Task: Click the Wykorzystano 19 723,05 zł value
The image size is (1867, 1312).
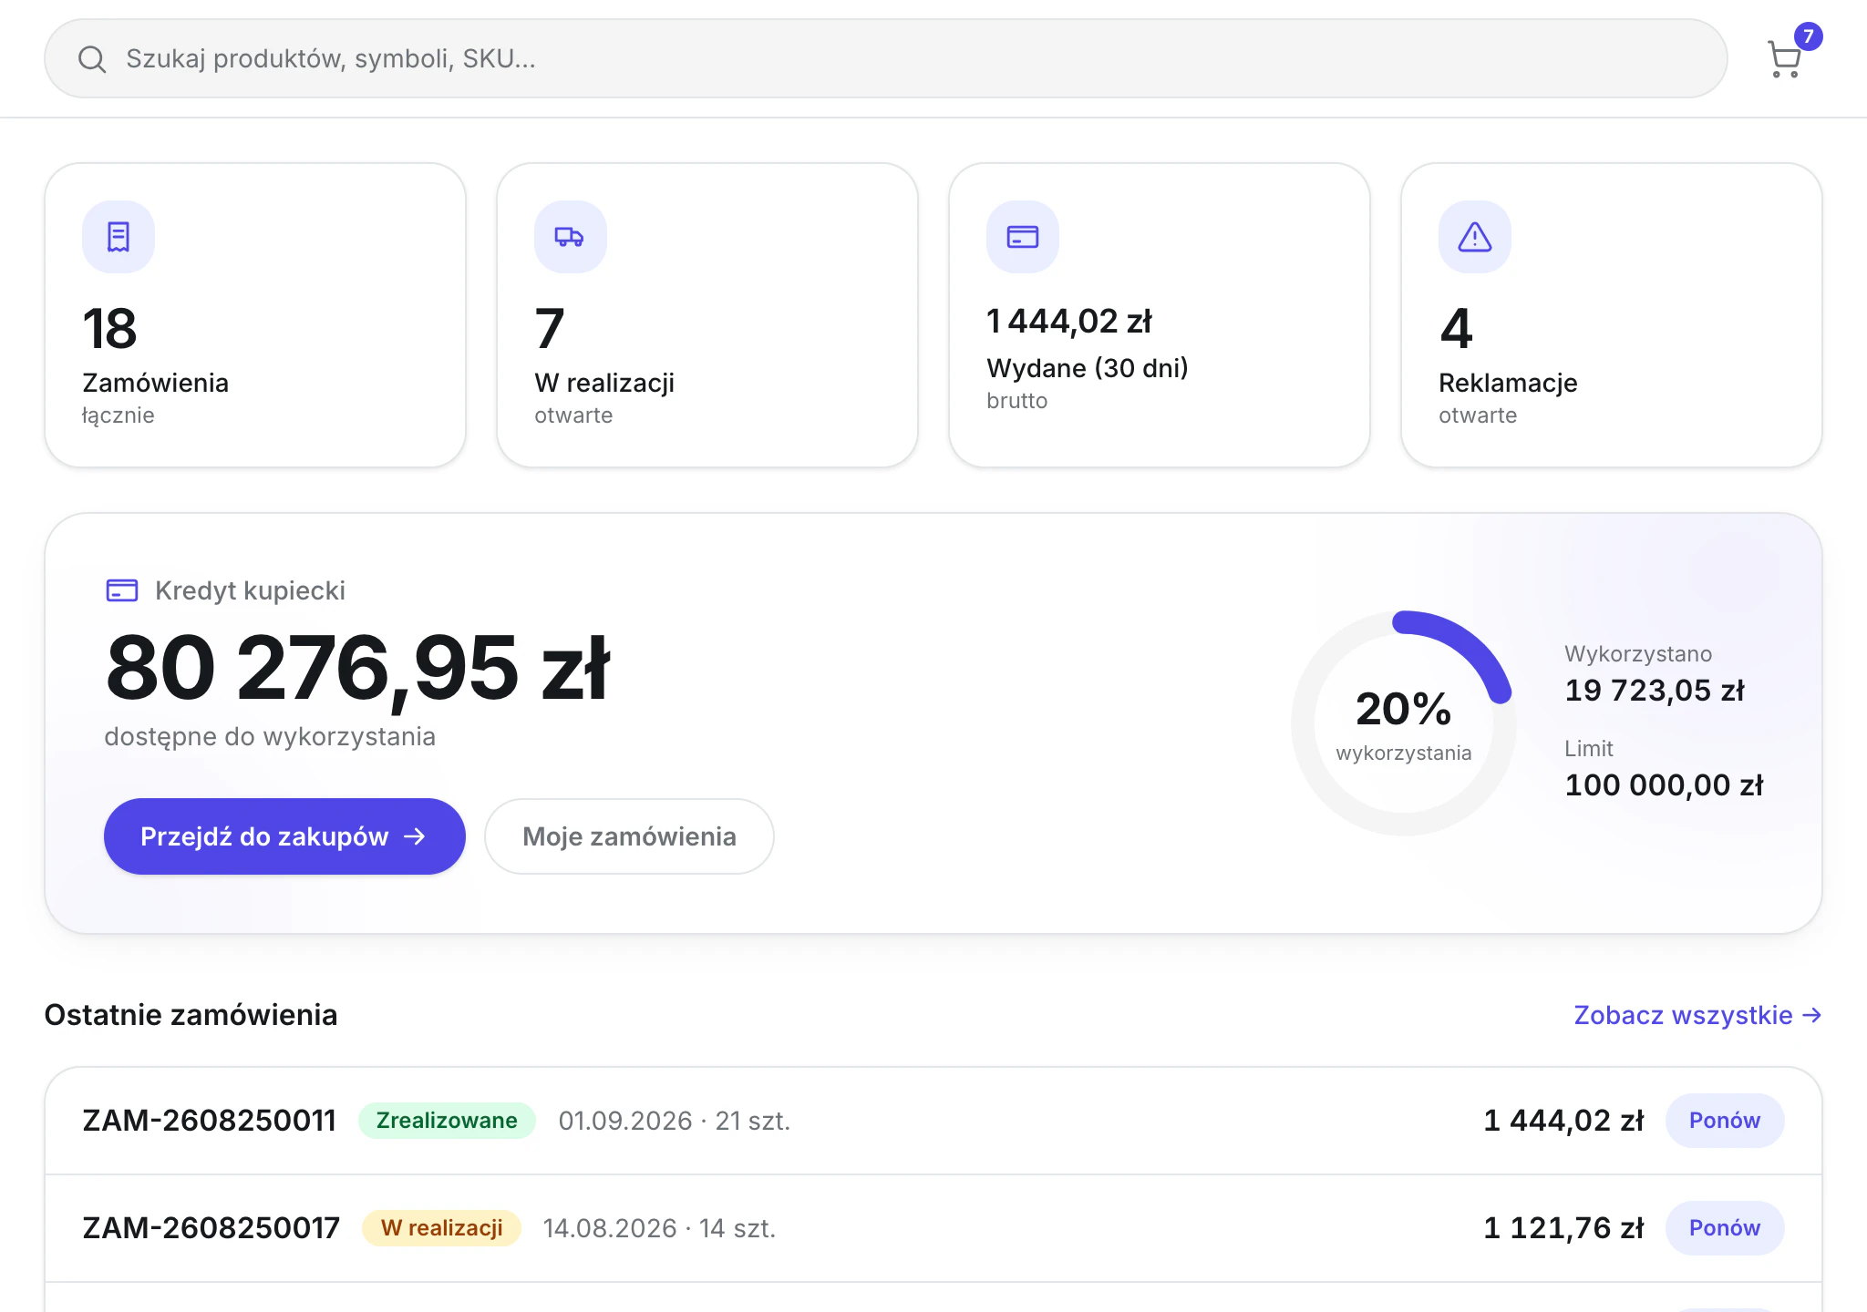Action: tap(1655, 691)
